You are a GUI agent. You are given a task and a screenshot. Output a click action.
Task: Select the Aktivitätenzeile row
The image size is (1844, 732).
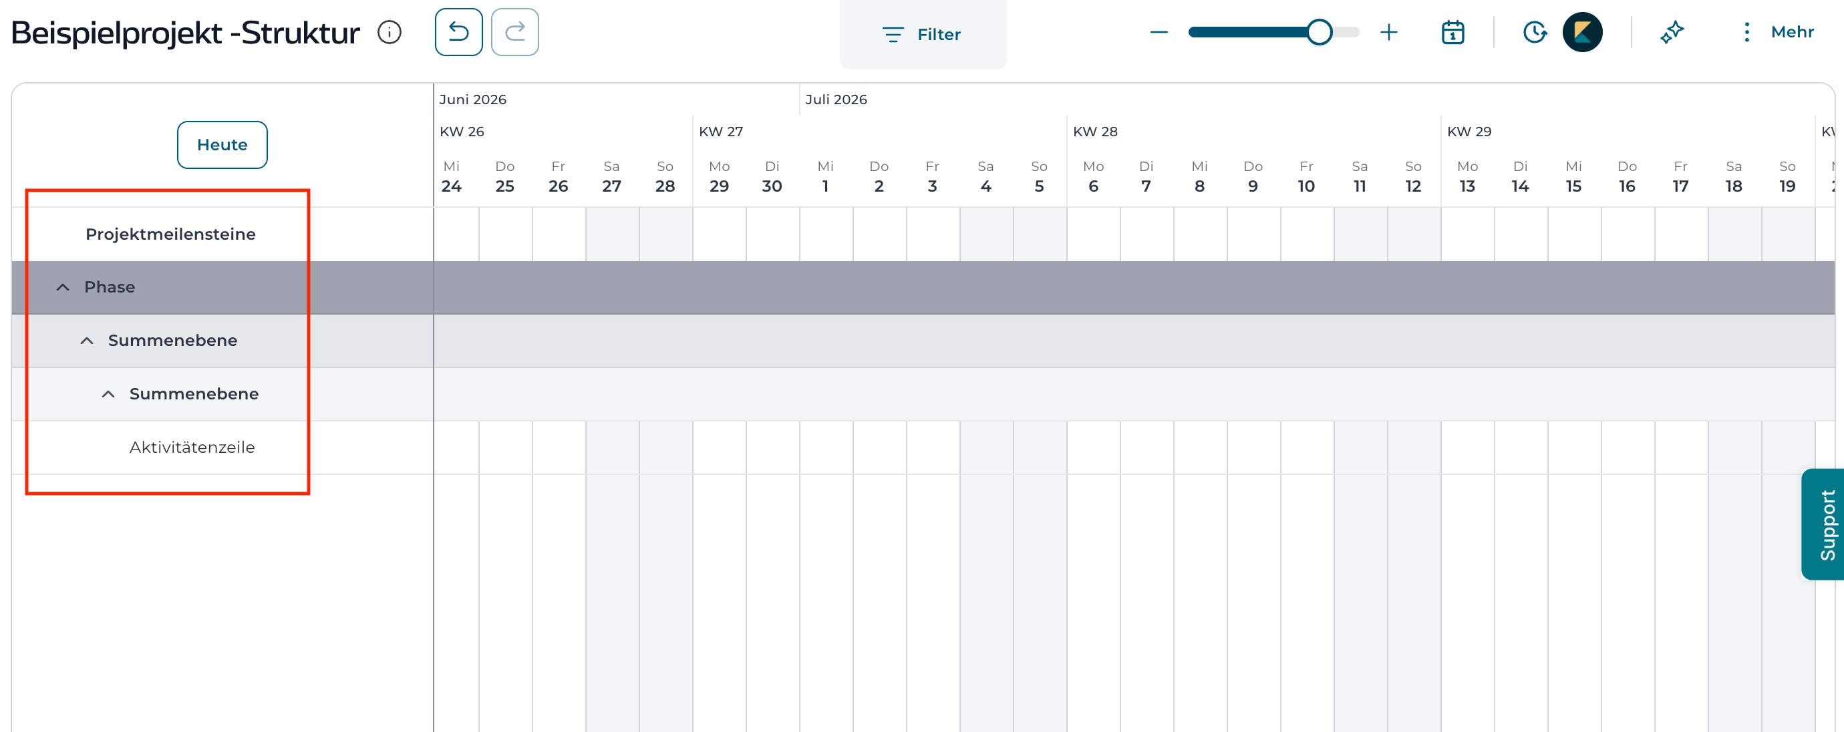click(222, 447)
